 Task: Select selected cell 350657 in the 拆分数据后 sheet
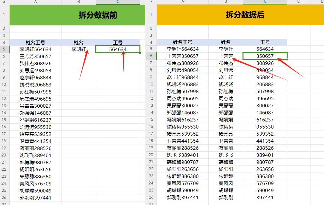[265, 56]
